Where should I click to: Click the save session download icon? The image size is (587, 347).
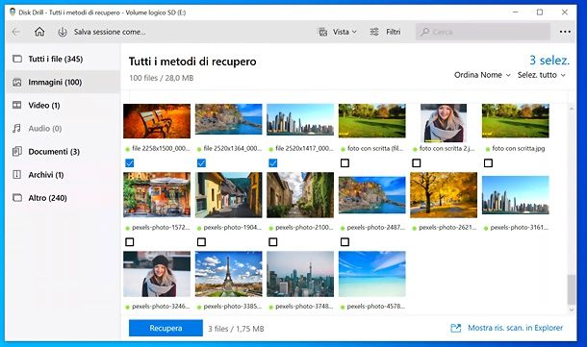click(x=63, y=32)
